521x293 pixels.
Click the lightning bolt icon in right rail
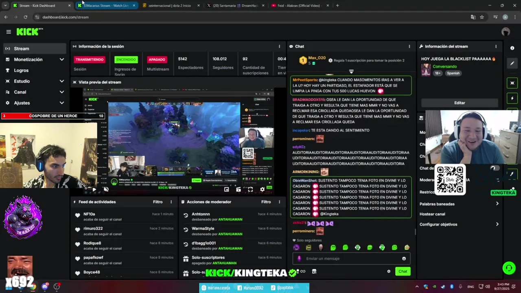click(512, 98)
